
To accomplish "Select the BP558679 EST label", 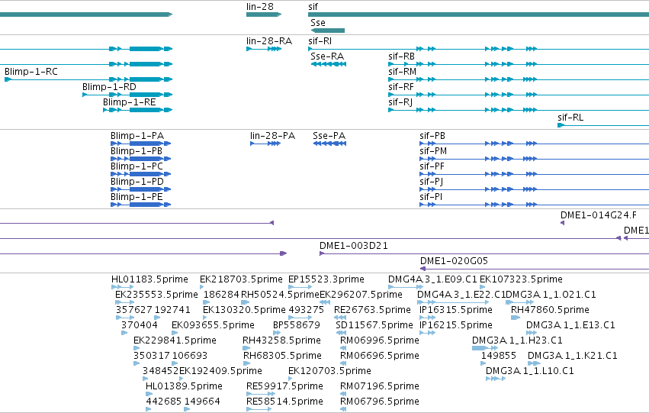I will coord(297,326).
